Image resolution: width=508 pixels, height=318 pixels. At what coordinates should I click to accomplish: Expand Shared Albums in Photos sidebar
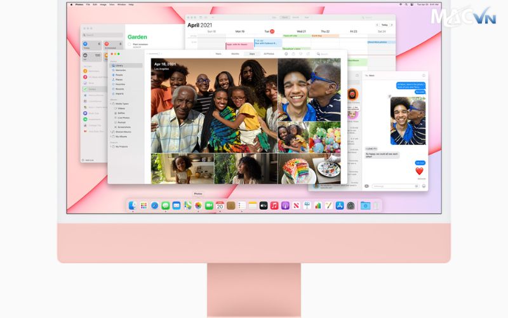click(110, 132)
